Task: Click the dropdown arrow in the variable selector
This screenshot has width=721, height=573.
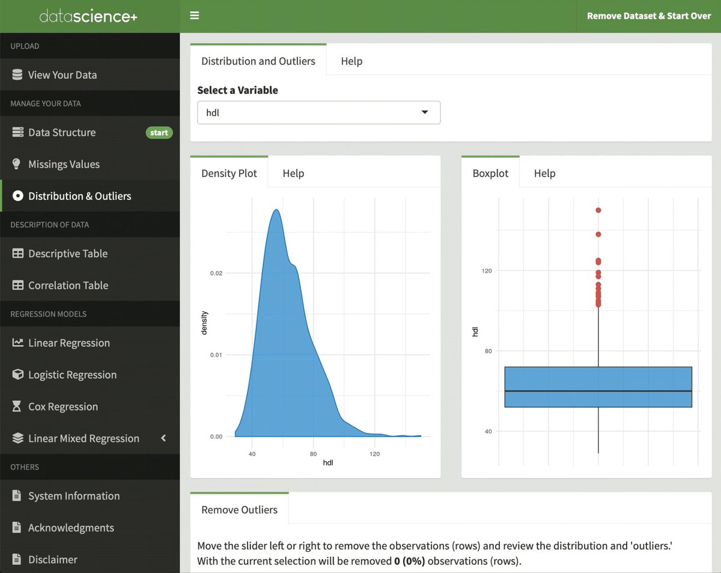Action: point(425,112)
